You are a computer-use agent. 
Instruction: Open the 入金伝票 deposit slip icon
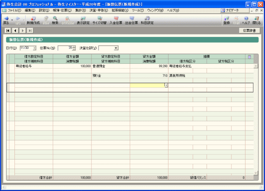116,19
